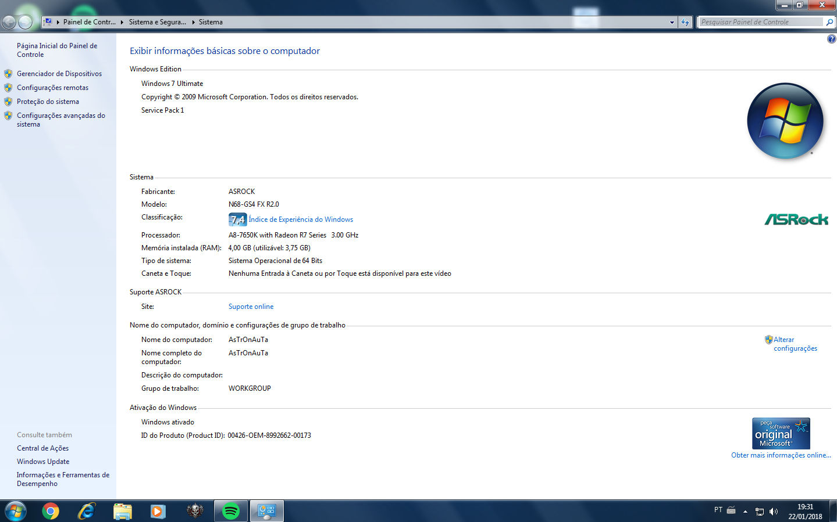Focus the Pesquisar Painel de Controle search box
This screenshot has width=837, height=522.
[761, 22]
